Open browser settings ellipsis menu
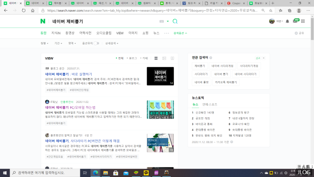 click(308, 11)
